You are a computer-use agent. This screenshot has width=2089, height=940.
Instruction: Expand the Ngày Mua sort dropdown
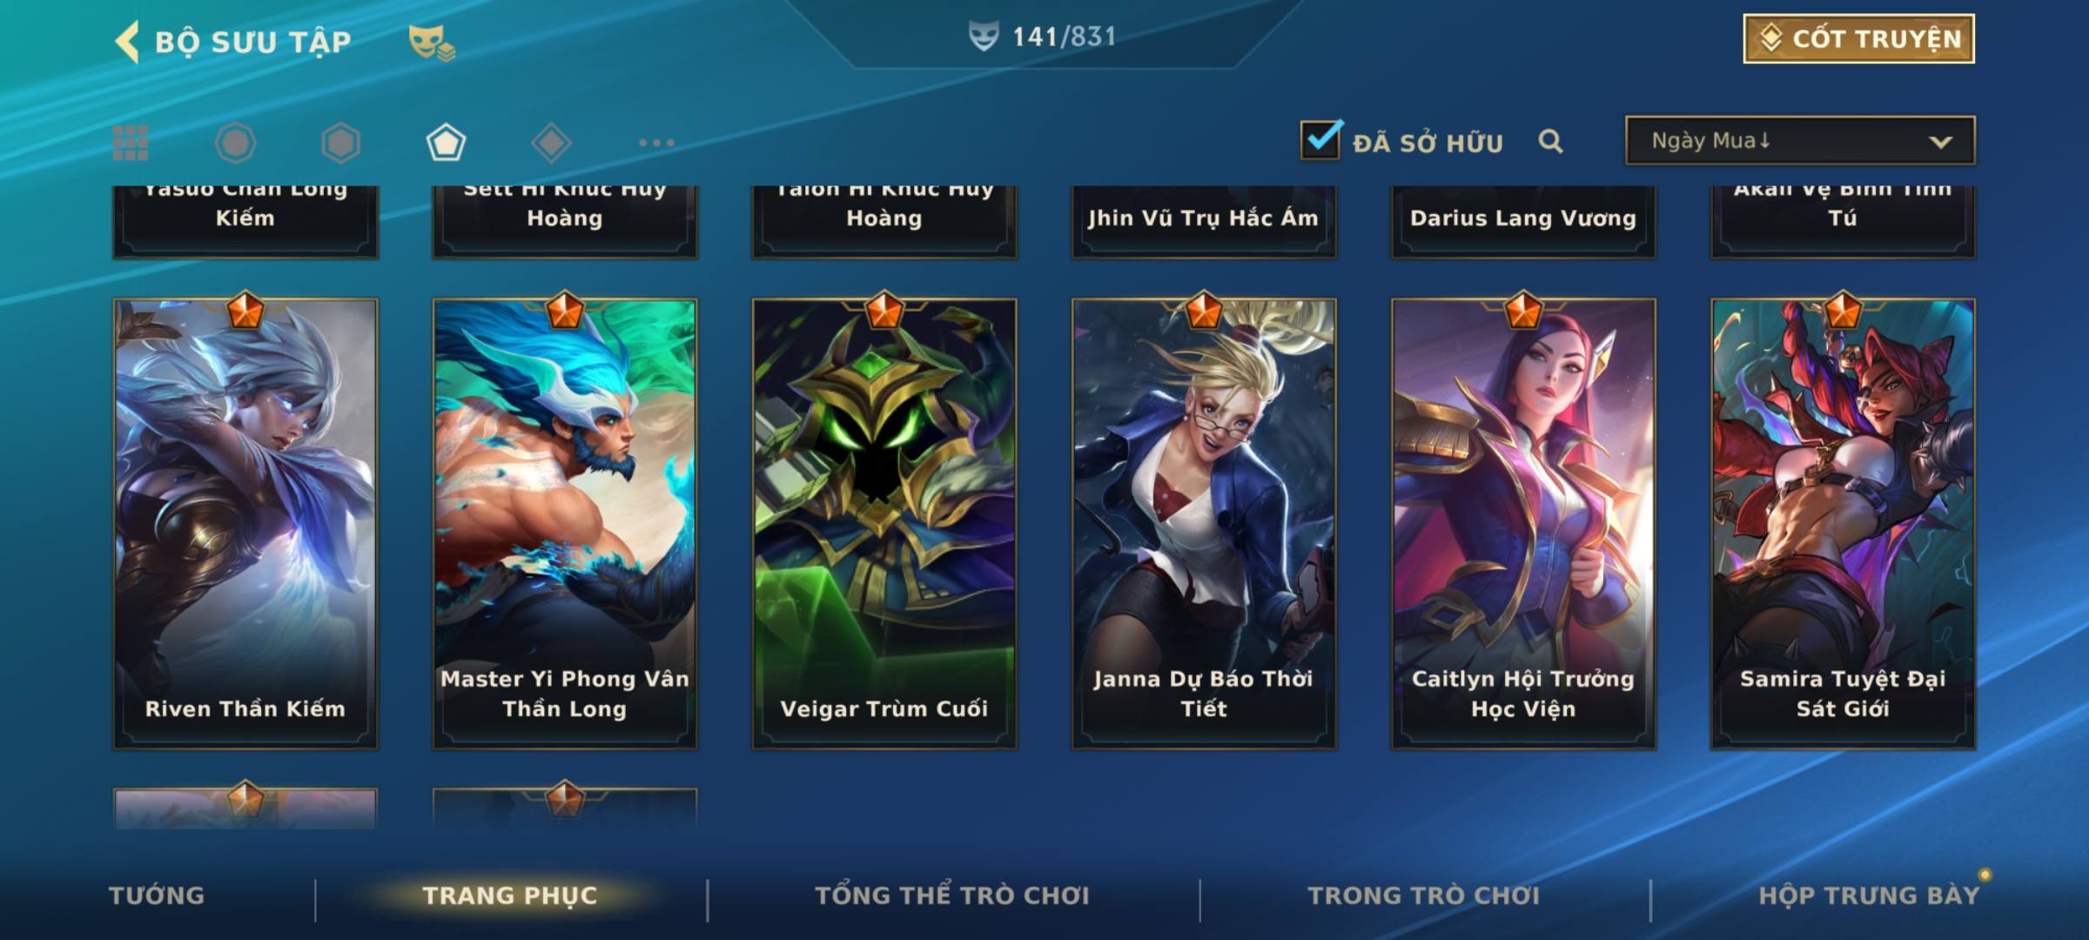click(x=1800, y=140)
